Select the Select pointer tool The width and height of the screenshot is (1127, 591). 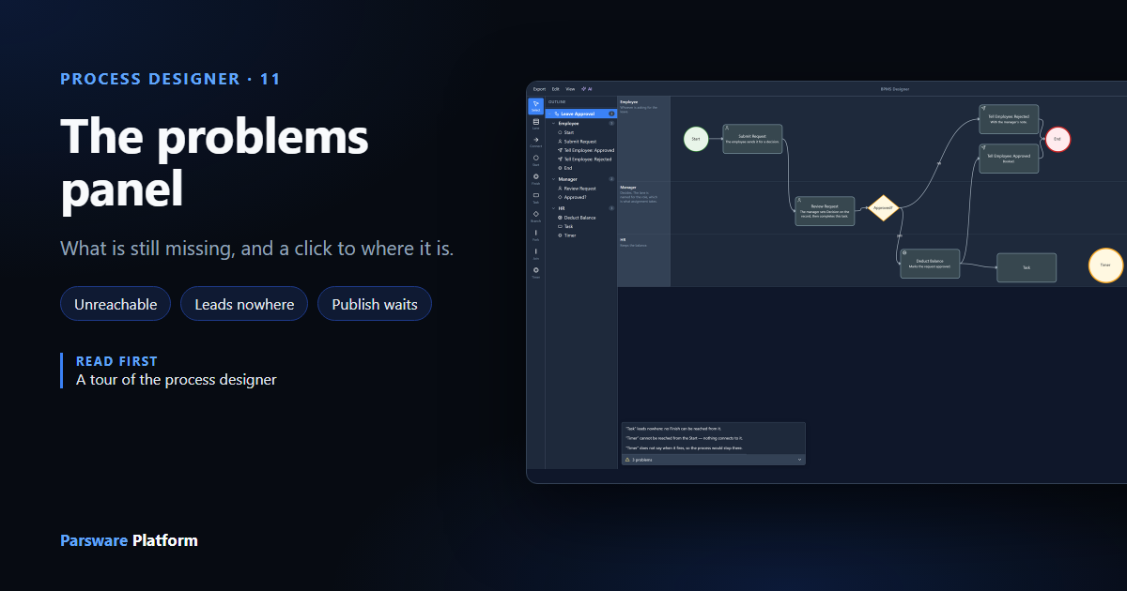535,106
